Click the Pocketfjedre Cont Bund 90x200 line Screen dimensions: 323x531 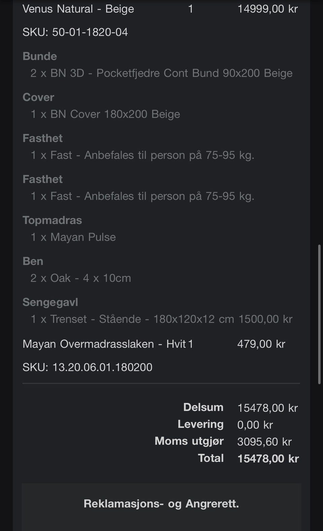[x=161, y=73]
